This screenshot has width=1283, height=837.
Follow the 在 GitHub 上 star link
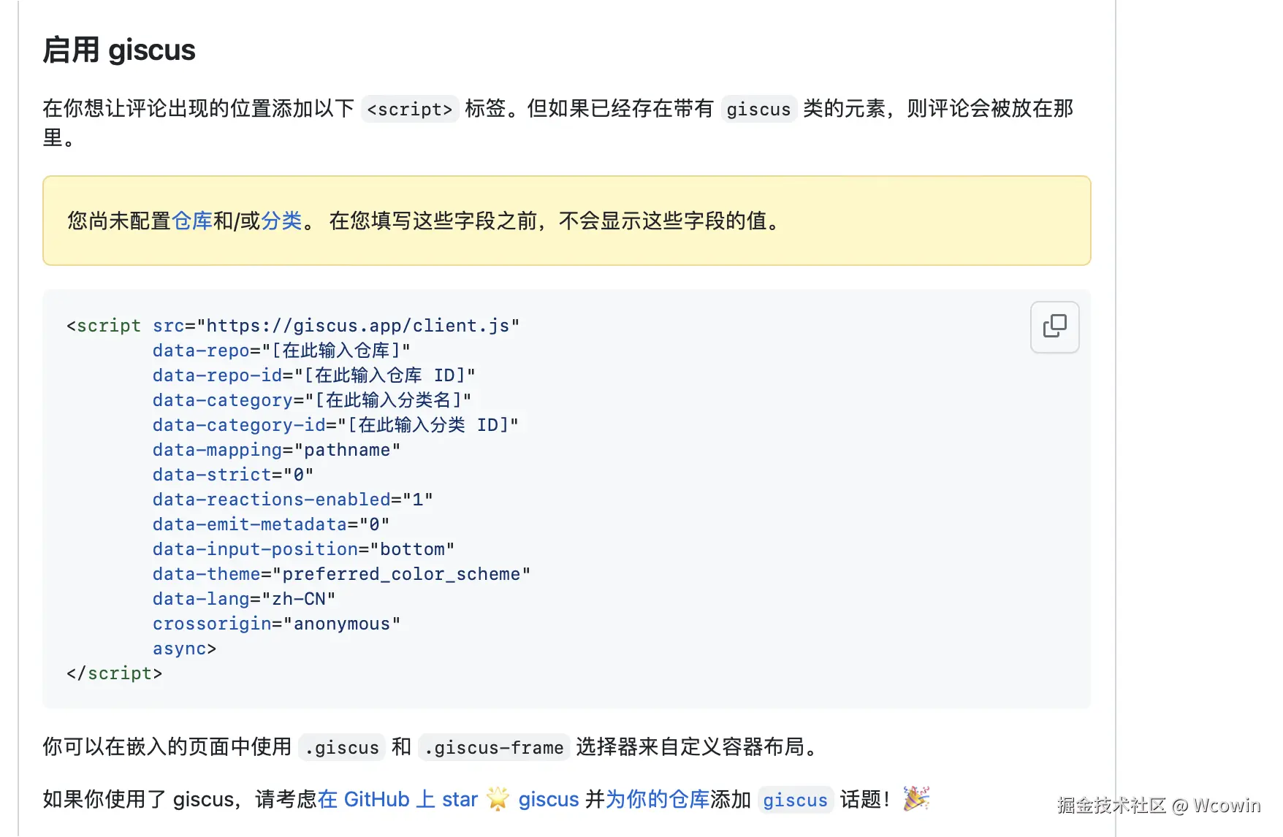(397, 799)
